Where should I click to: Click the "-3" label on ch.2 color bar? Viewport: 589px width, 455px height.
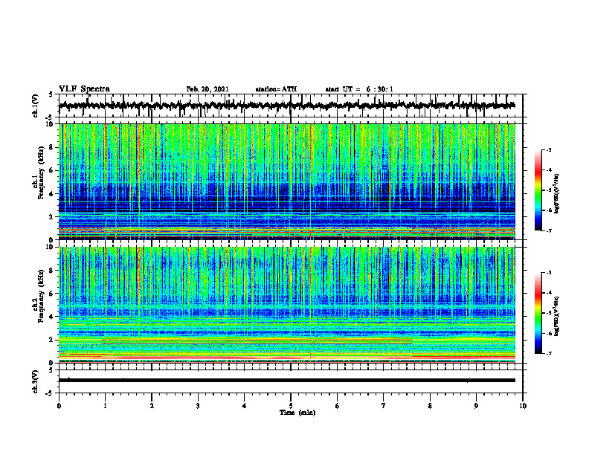[549, 273]
